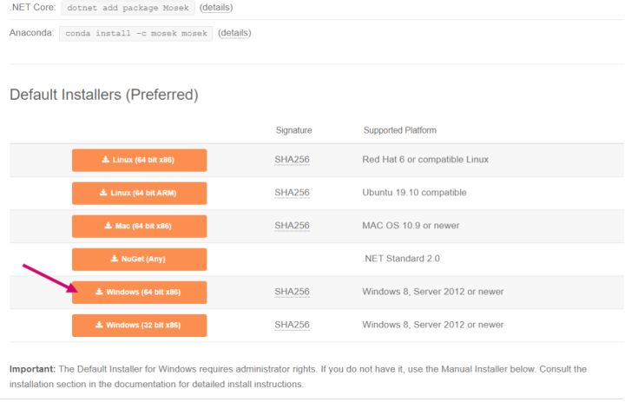Click the 'MAC OS 10.9 or newer' text
This screenshot has width=625, height=402.
[411, 226]
